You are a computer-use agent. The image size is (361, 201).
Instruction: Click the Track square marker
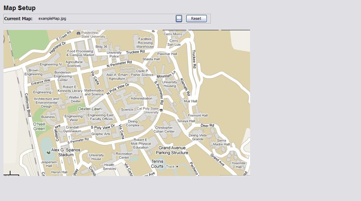click(177, 167)
